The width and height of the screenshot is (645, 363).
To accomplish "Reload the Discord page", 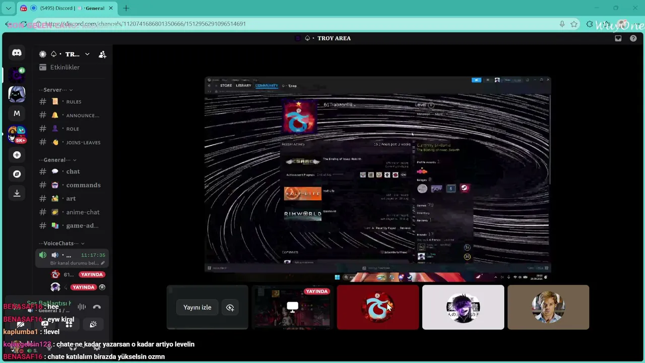I will 23,24.
